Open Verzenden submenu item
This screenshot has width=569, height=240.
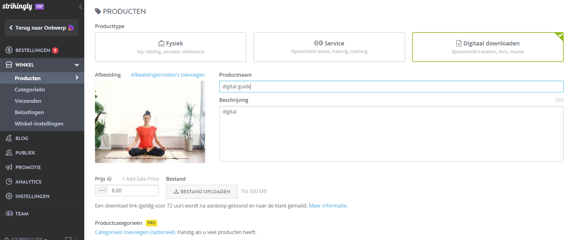pos(28,101)
